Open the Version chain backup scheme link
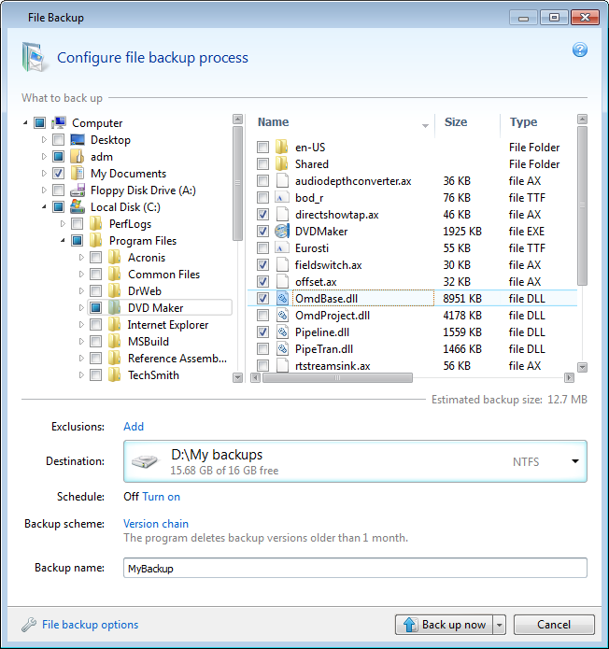The height and width of the screenshot is (649, 609). coord(156,524)
